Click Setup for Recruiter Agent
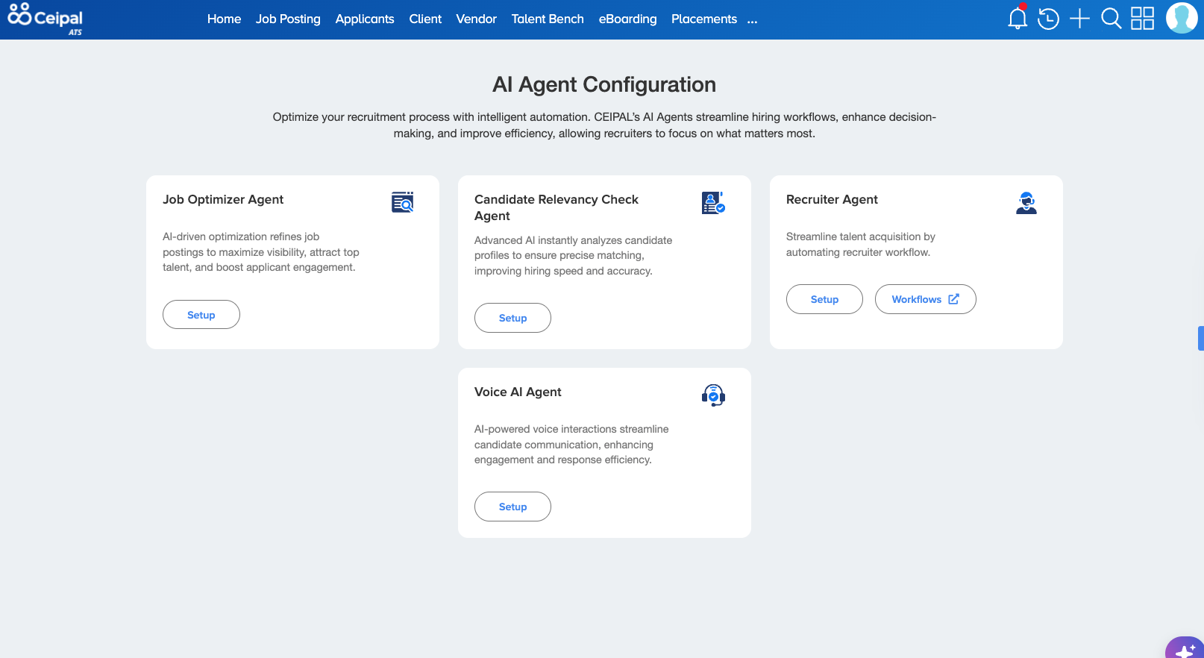This screenshot has width=1204, height=658. pyautogui.click(x=824, y=299)
